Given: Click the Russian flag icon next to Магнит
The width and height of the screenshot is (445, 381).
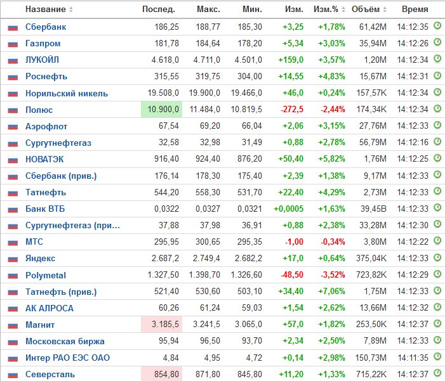Looking at the screenshot, I should click(13, 325).
